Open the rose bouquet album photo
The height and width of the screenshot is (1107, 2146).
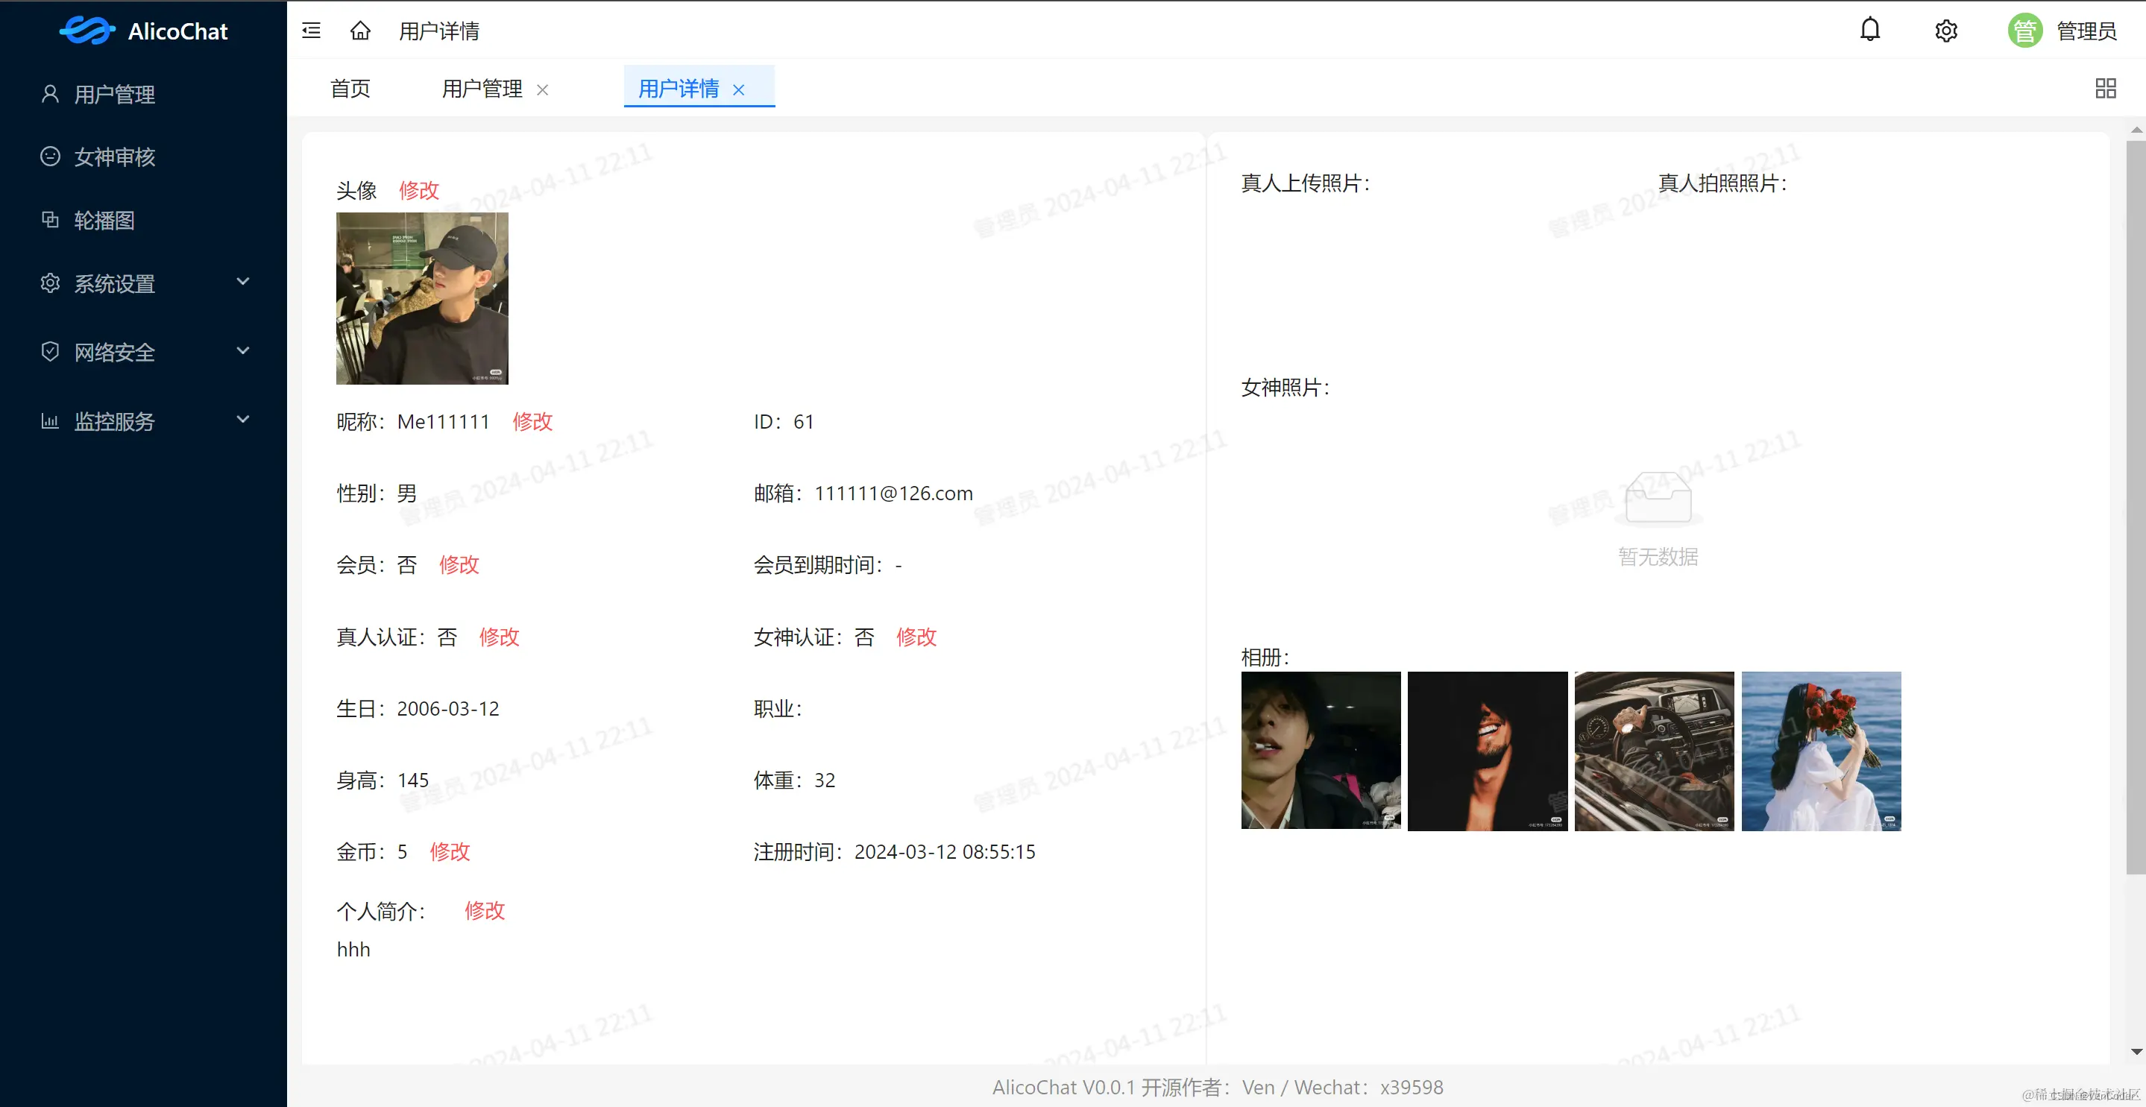click(x=1821, y=751)
